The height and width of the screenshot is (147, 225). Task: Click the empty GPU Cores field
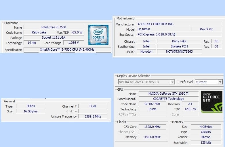pos(190,114)
